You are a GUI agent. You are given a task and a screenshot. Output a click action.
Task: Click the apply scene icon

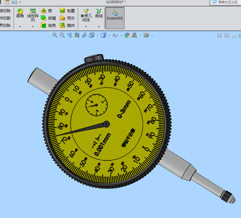(x=134, y=35)
